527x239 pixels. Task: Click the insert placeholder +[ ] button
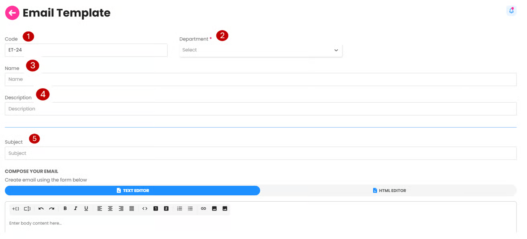point(16,209)
